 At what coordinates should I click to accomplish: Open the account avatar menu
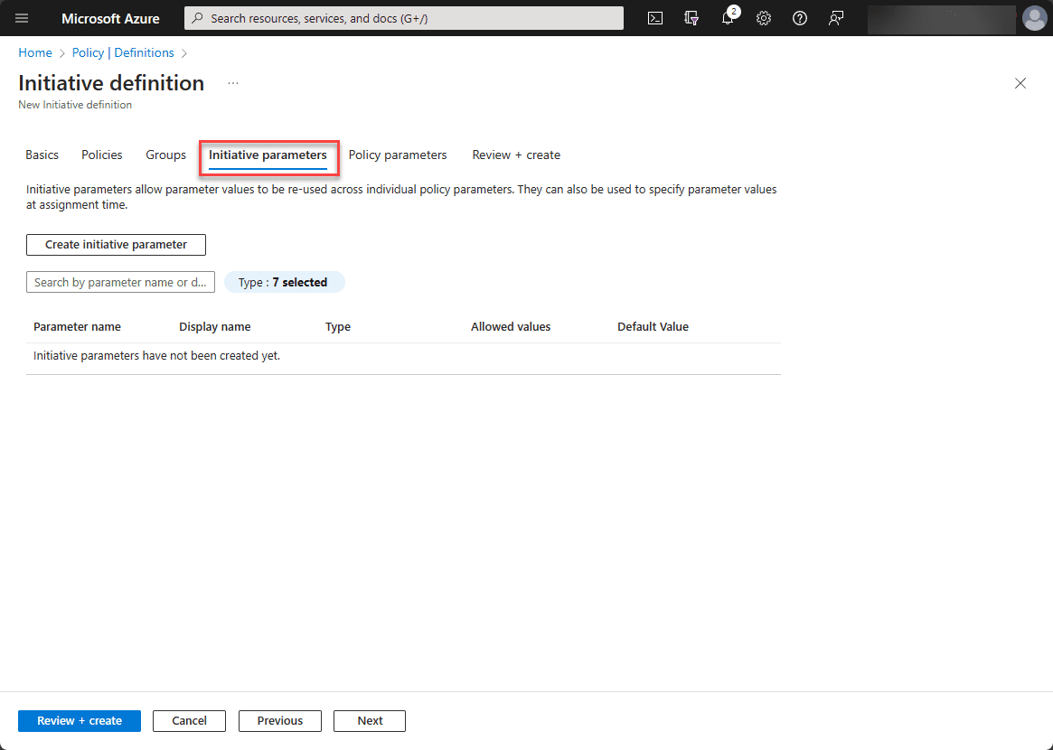tap(1034, 18)
